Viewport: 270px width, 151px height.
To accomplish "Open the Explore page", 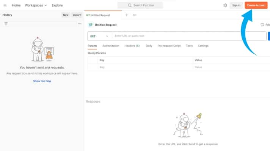I will point(57,5).
